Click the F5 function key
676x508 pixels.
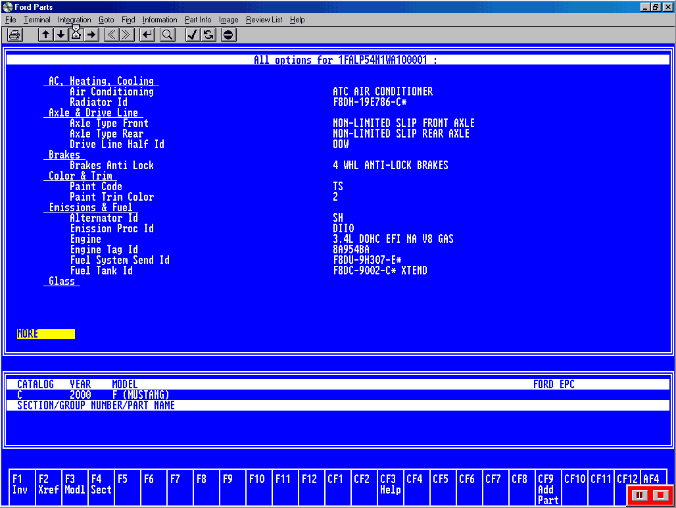[x=127, y=487]
